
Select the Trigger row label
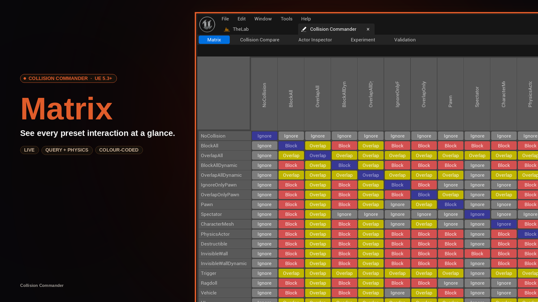click(x=224, y=273)
